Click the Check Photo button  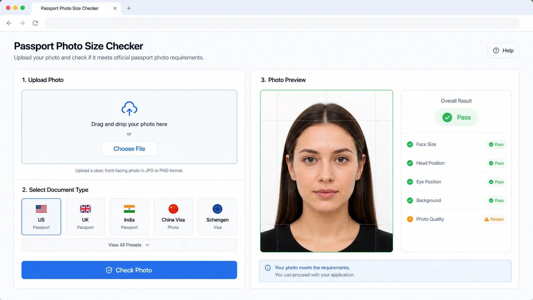point(129,270)
